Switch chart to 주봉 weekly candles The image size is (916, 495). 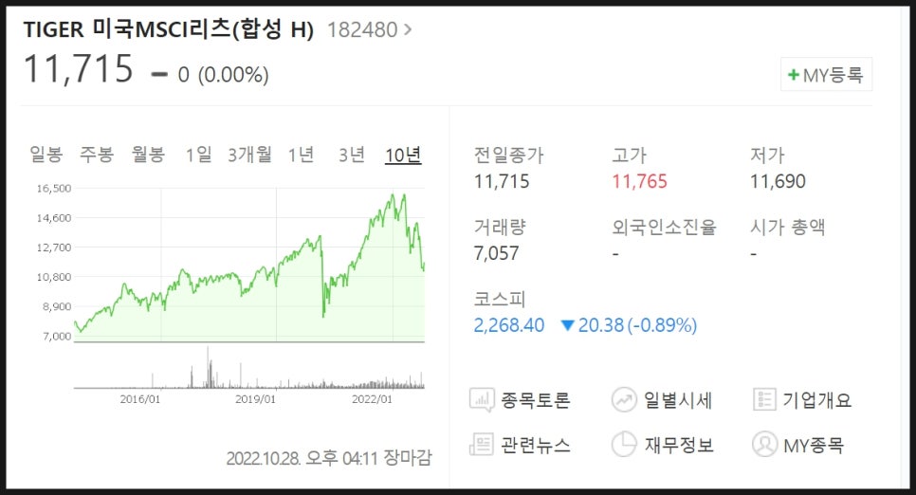97,155
